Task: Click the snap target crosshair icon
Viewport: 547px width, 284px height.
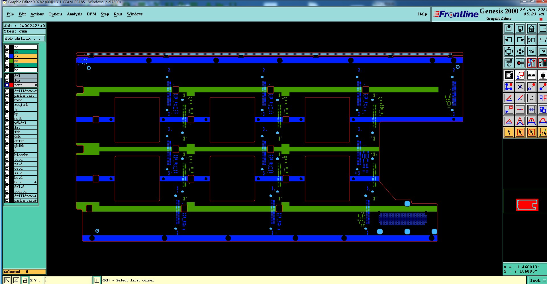Action: point(520,63)
